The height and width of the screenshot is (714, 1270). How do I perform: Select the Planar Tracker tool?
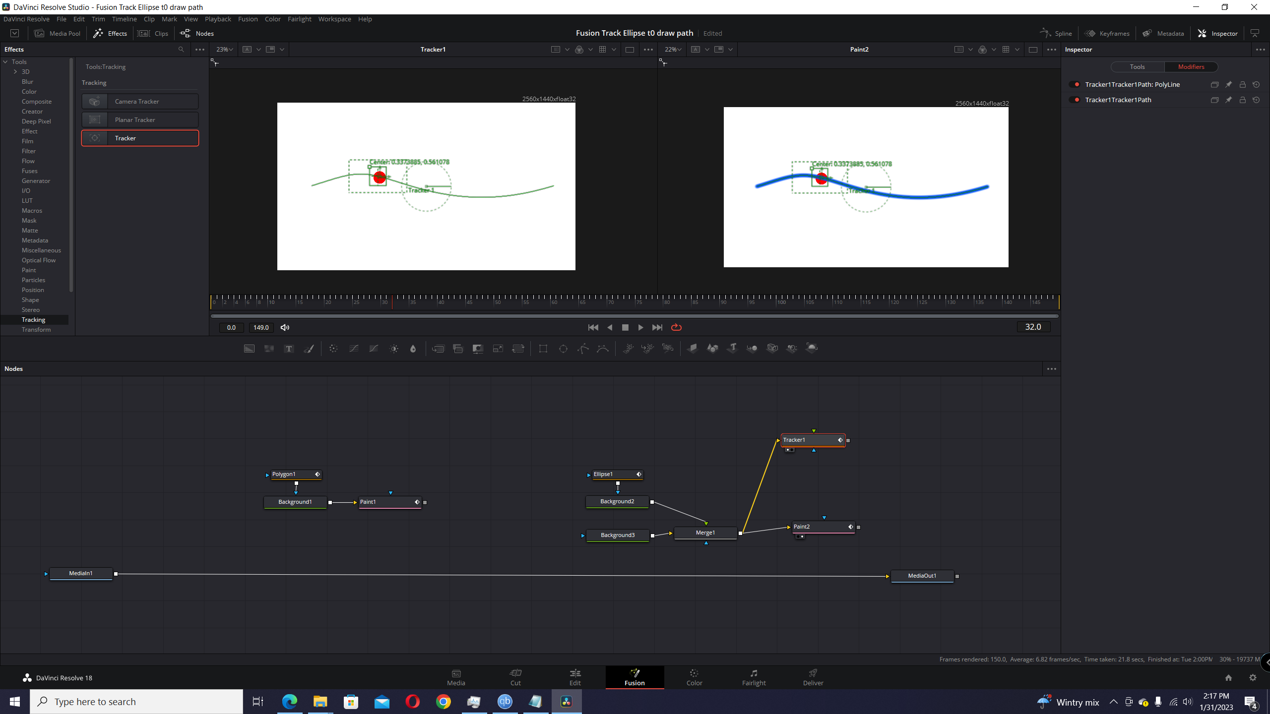(x=140, y=120)
